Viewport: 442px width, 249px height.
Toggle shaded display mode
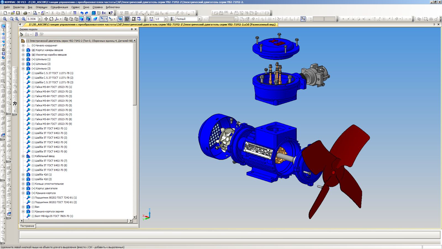pyautogui.click(x=81, y=19)
